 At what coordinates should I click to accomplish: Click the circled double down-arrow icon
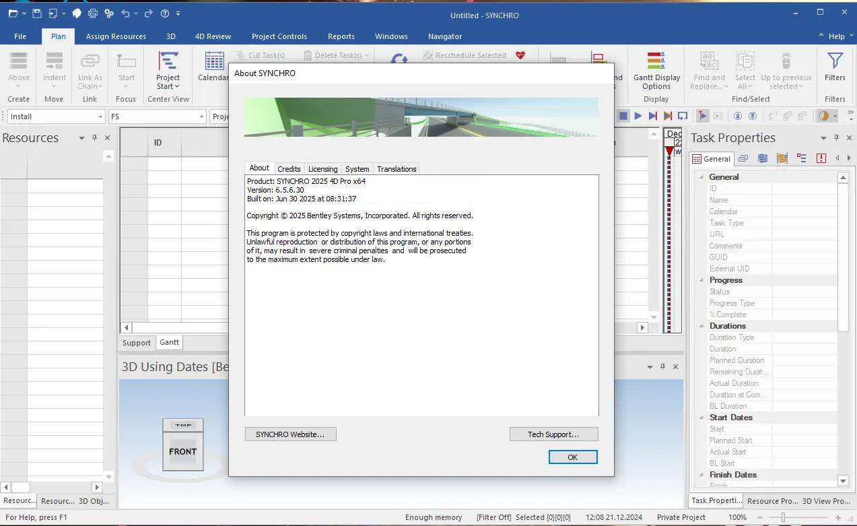point(753,116)
